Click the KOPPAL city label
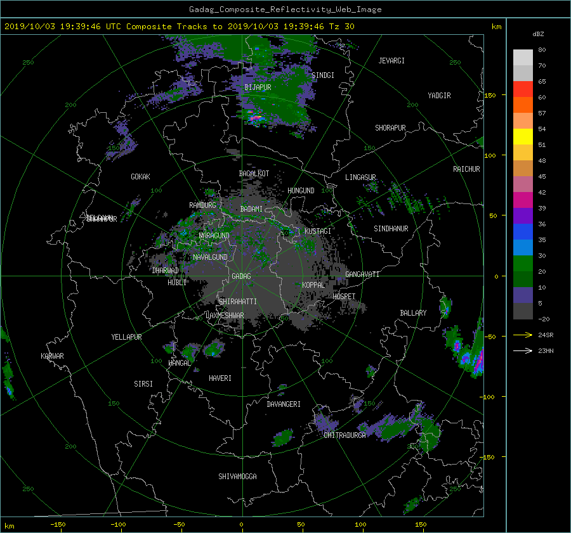This screenshot has height=533, width=571. [313, 285]
